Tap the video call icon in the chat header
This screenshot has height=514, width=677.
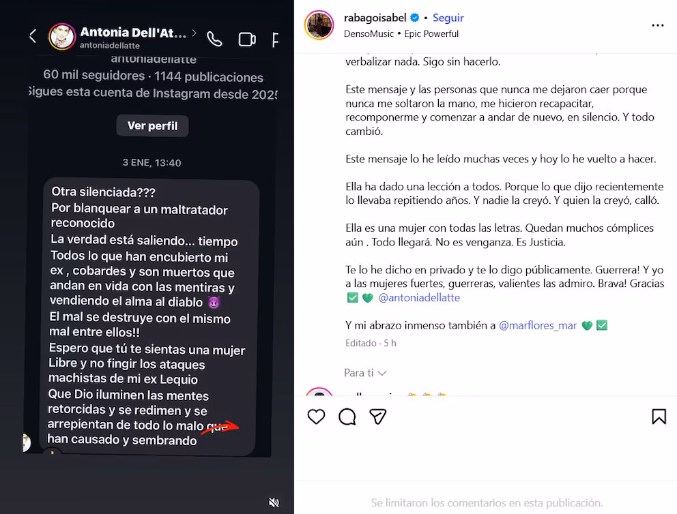[247, 40]
